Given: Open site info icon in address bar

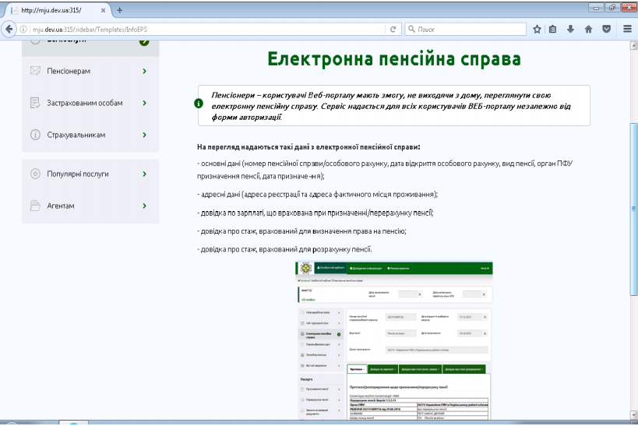Looking at the screenshot, I should pyautogui.click(x=23, y=30).
